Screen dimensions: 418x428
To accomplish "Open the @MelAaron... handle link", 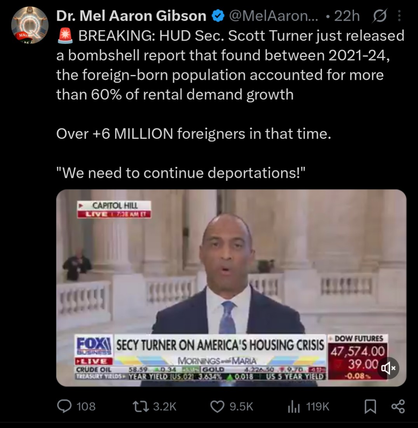I will pos(273,16).
